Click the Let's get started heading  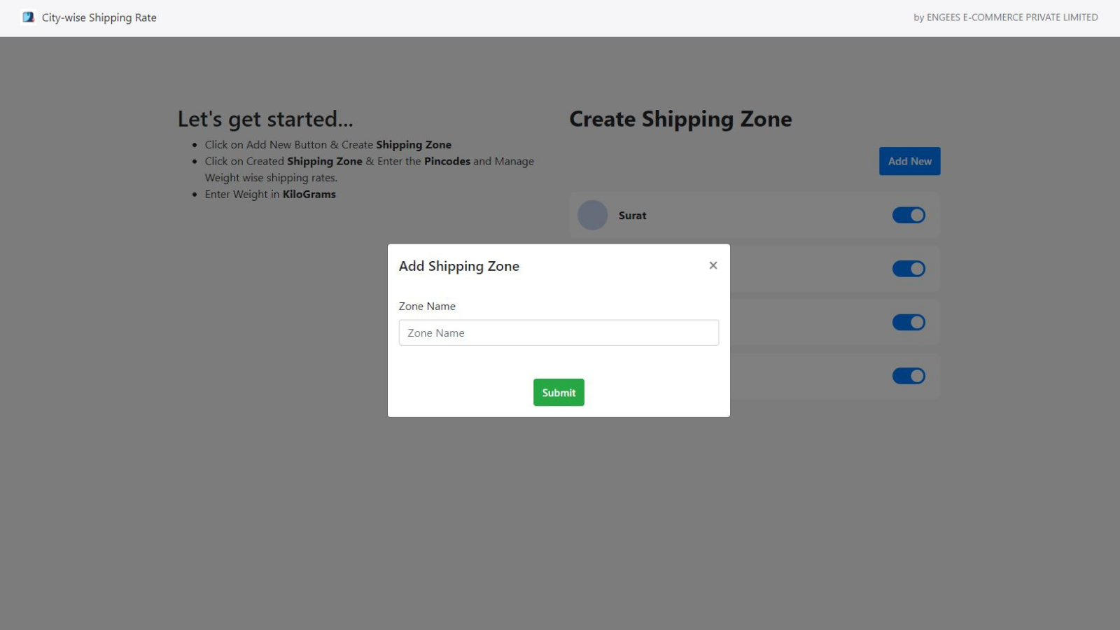[265, 119]
